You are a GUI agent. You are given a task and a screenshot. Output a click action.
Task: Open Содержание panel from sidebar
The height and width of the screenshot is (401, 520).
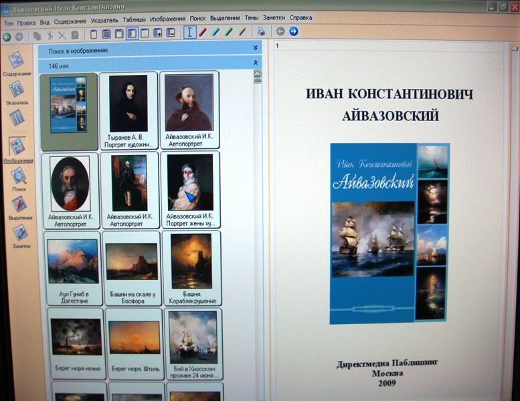tap(17, 65)
